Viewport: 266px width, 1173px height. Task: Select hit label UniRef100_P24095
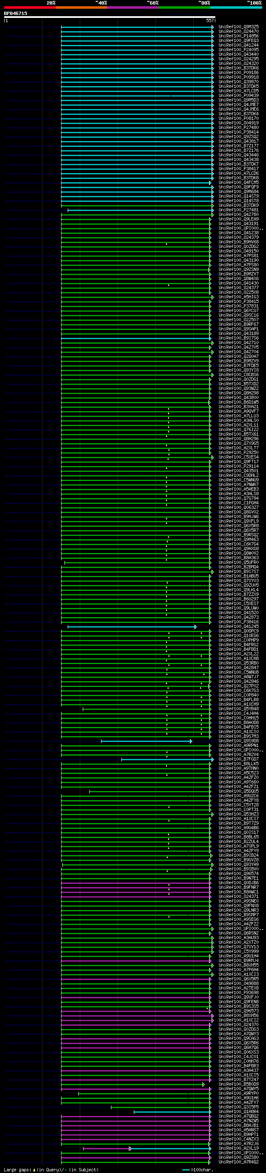click(x=239, y=50)
